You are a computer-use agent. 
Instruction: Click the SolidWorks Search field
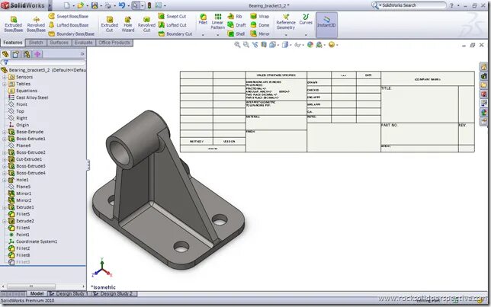tap(410, 5)
